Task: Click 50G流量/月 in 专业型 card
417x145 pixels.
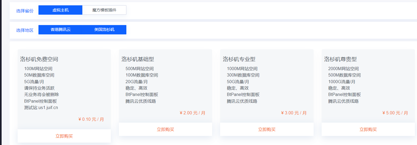Action: (238, 82)
